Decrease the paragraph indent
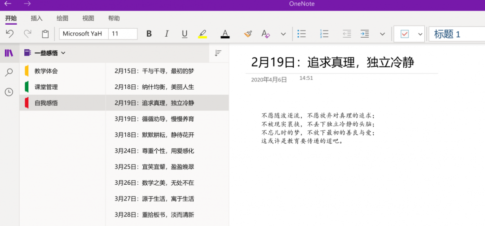Viewport: 485px width, 226px height. point(347,34)
